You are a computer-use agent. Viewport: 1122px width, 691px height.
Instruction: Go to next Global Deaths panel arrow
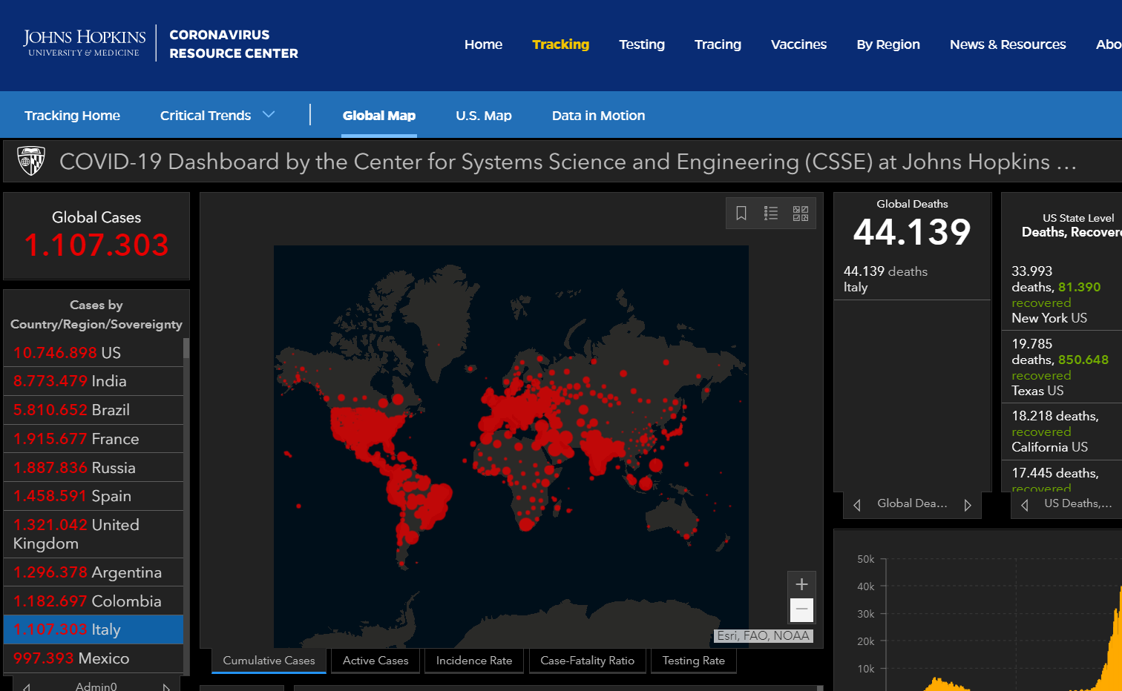point(968,505)
